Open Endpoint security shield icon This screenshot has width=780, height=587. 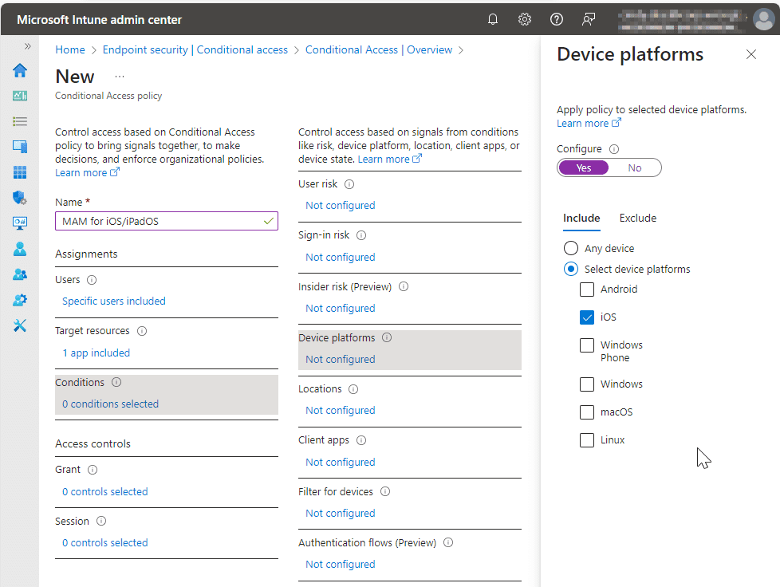(20, 197)
